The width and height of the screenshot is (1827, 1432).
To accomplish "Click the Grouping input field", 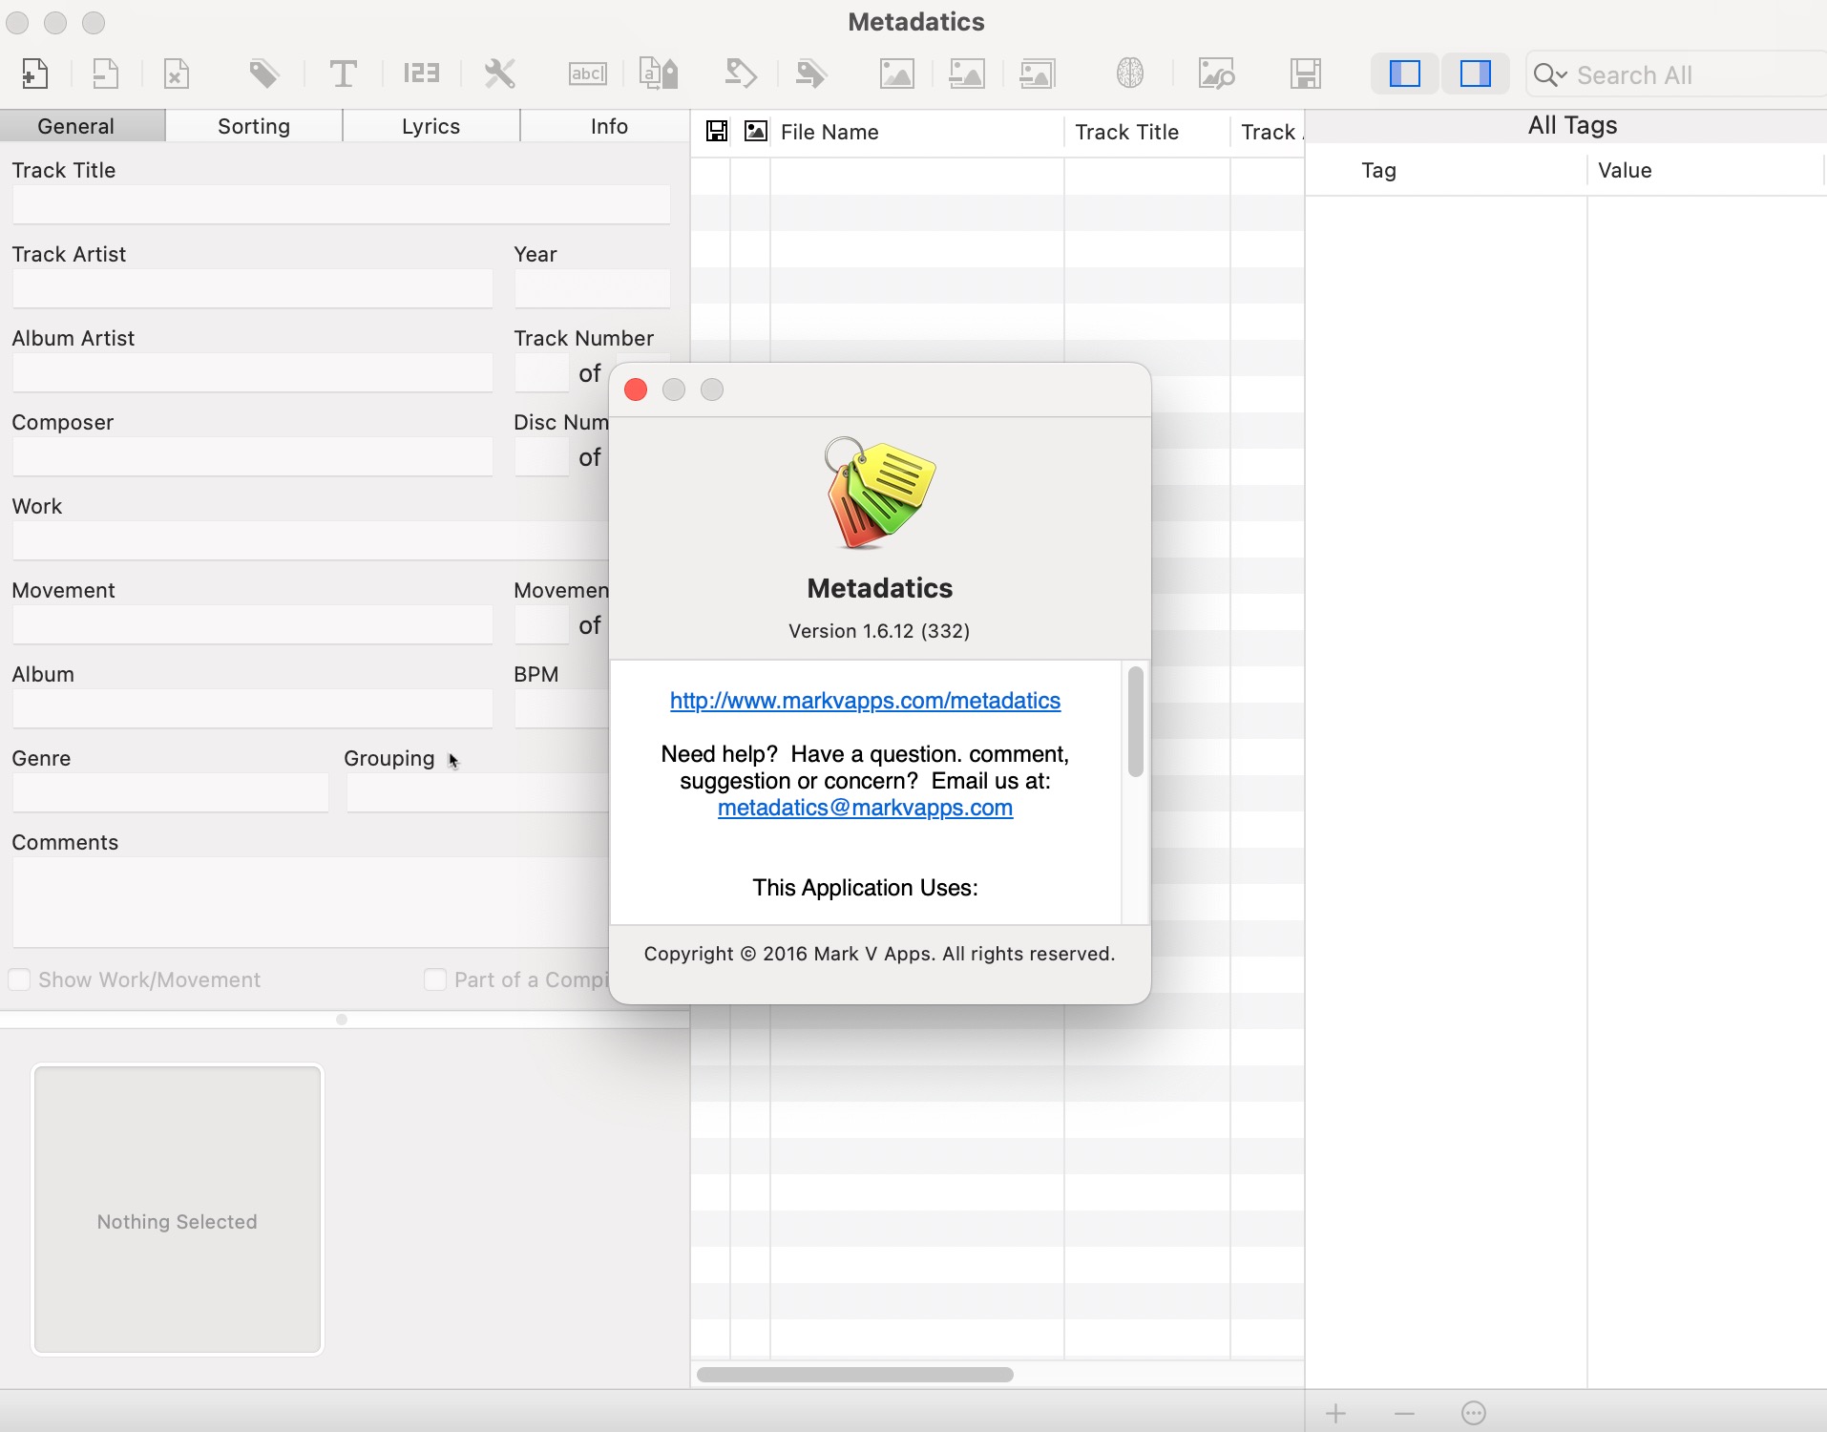I will point(477,793).
